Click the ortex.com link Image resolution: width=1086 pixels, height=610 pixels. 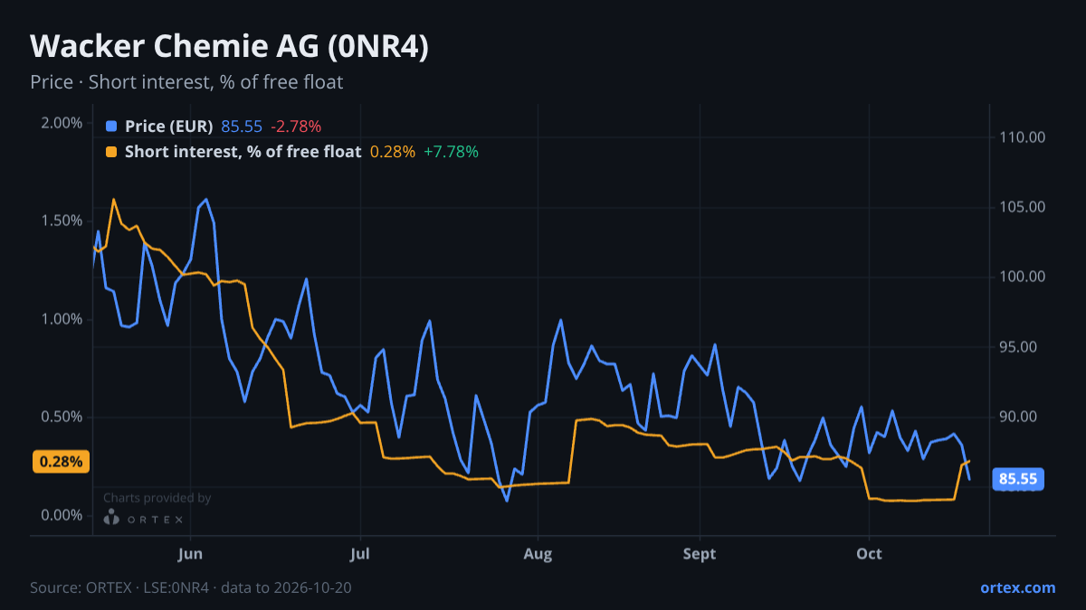pyautogui.click(x=1017, y=587)
